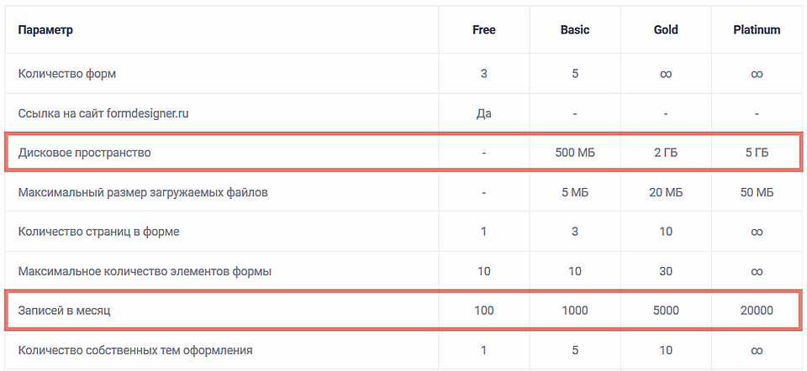Click Platinum infinity symbol for Количество страниц в форме
The image size is (807, 371).
pos(757,232)
